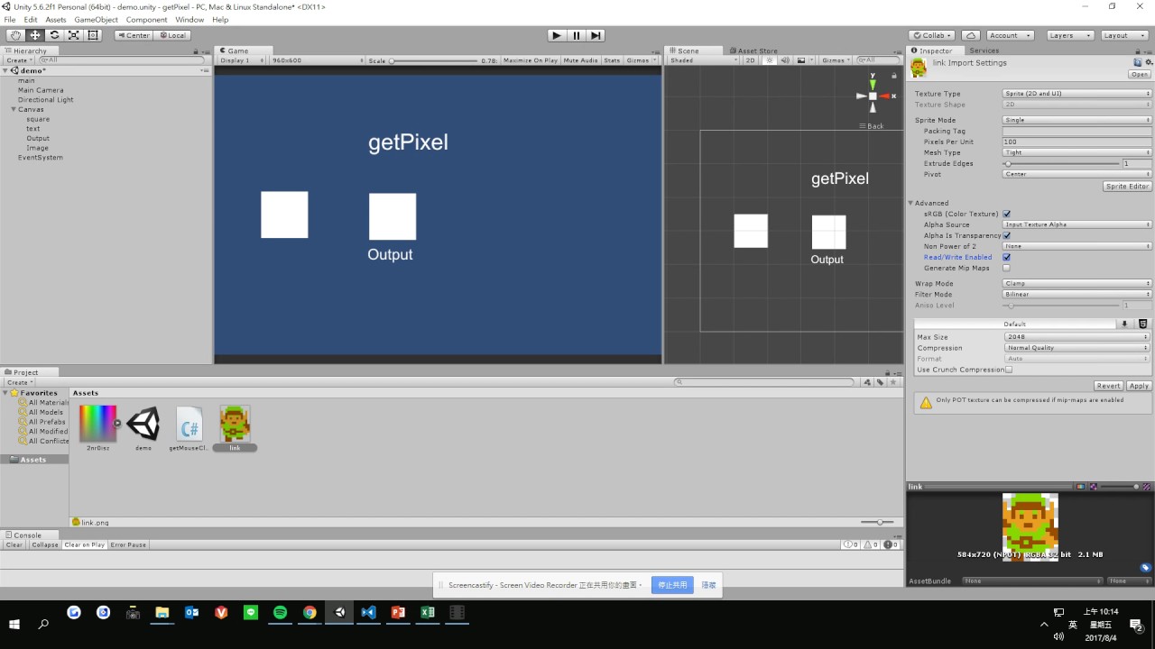Open the Sprite Editor
The width and height of the screenshot is (1155, 649).
1128,187
